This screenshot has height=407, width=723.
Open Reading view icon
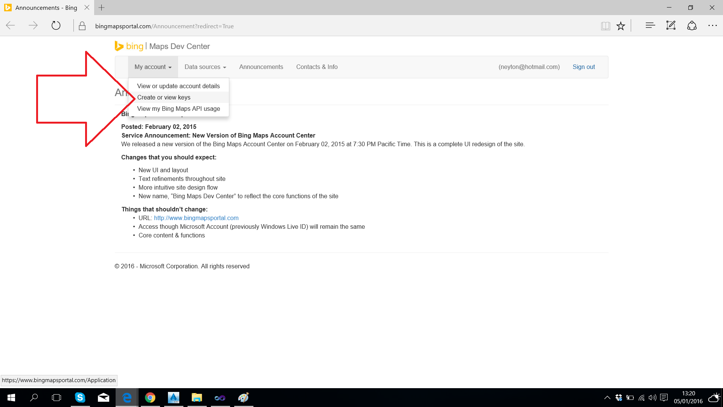point(606,26)
